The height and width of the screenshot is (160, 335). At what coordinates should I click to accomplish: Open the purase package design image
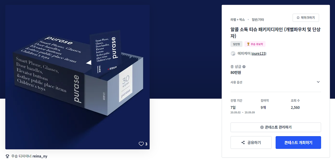click(x=77, y=77)
